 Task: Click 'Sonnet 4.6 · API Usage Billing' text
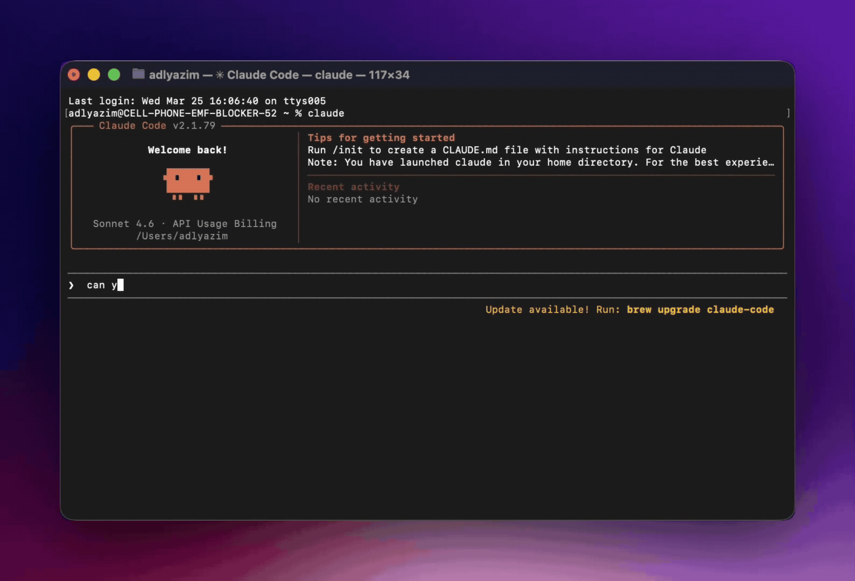(x=185, y=223)
